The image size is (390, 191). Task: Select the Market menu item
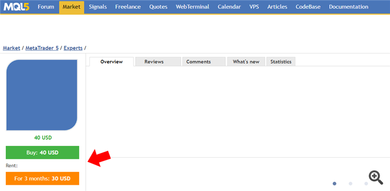tap(72, 7)
